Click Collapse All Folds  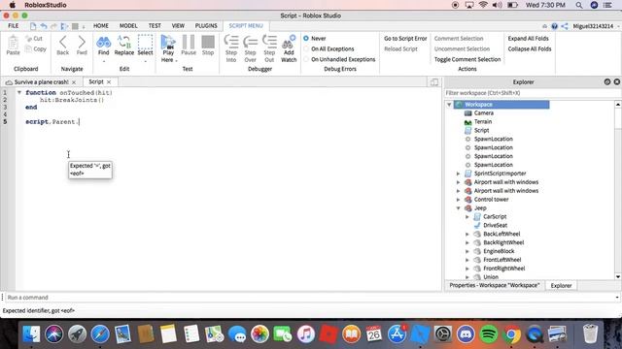coord(530,49)
